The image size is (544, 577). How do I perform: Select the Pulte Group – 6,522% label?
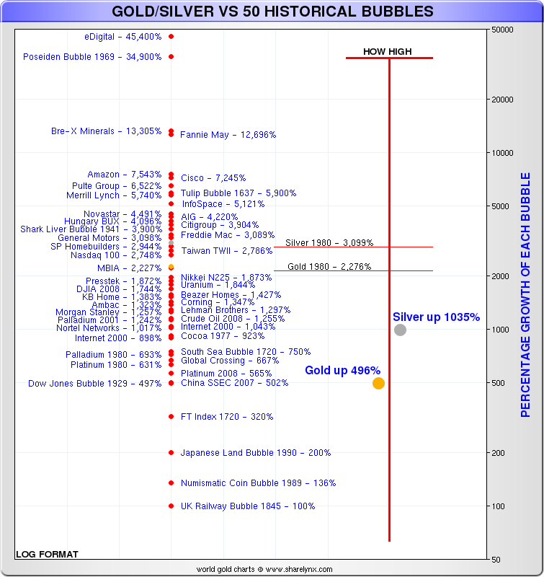click(x=117, y=186)
